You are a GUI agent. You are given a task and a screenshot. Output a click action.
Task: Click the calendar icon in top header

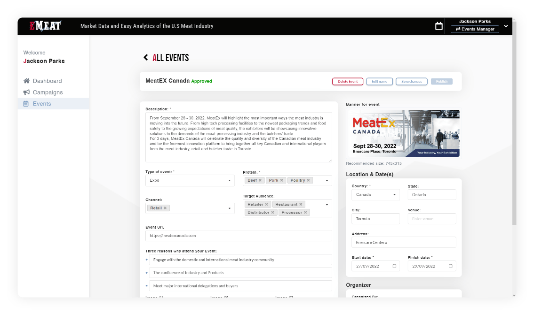click(438, 26)
